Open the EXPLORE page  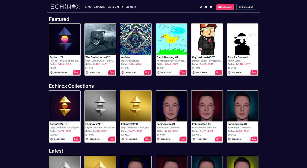100,7
